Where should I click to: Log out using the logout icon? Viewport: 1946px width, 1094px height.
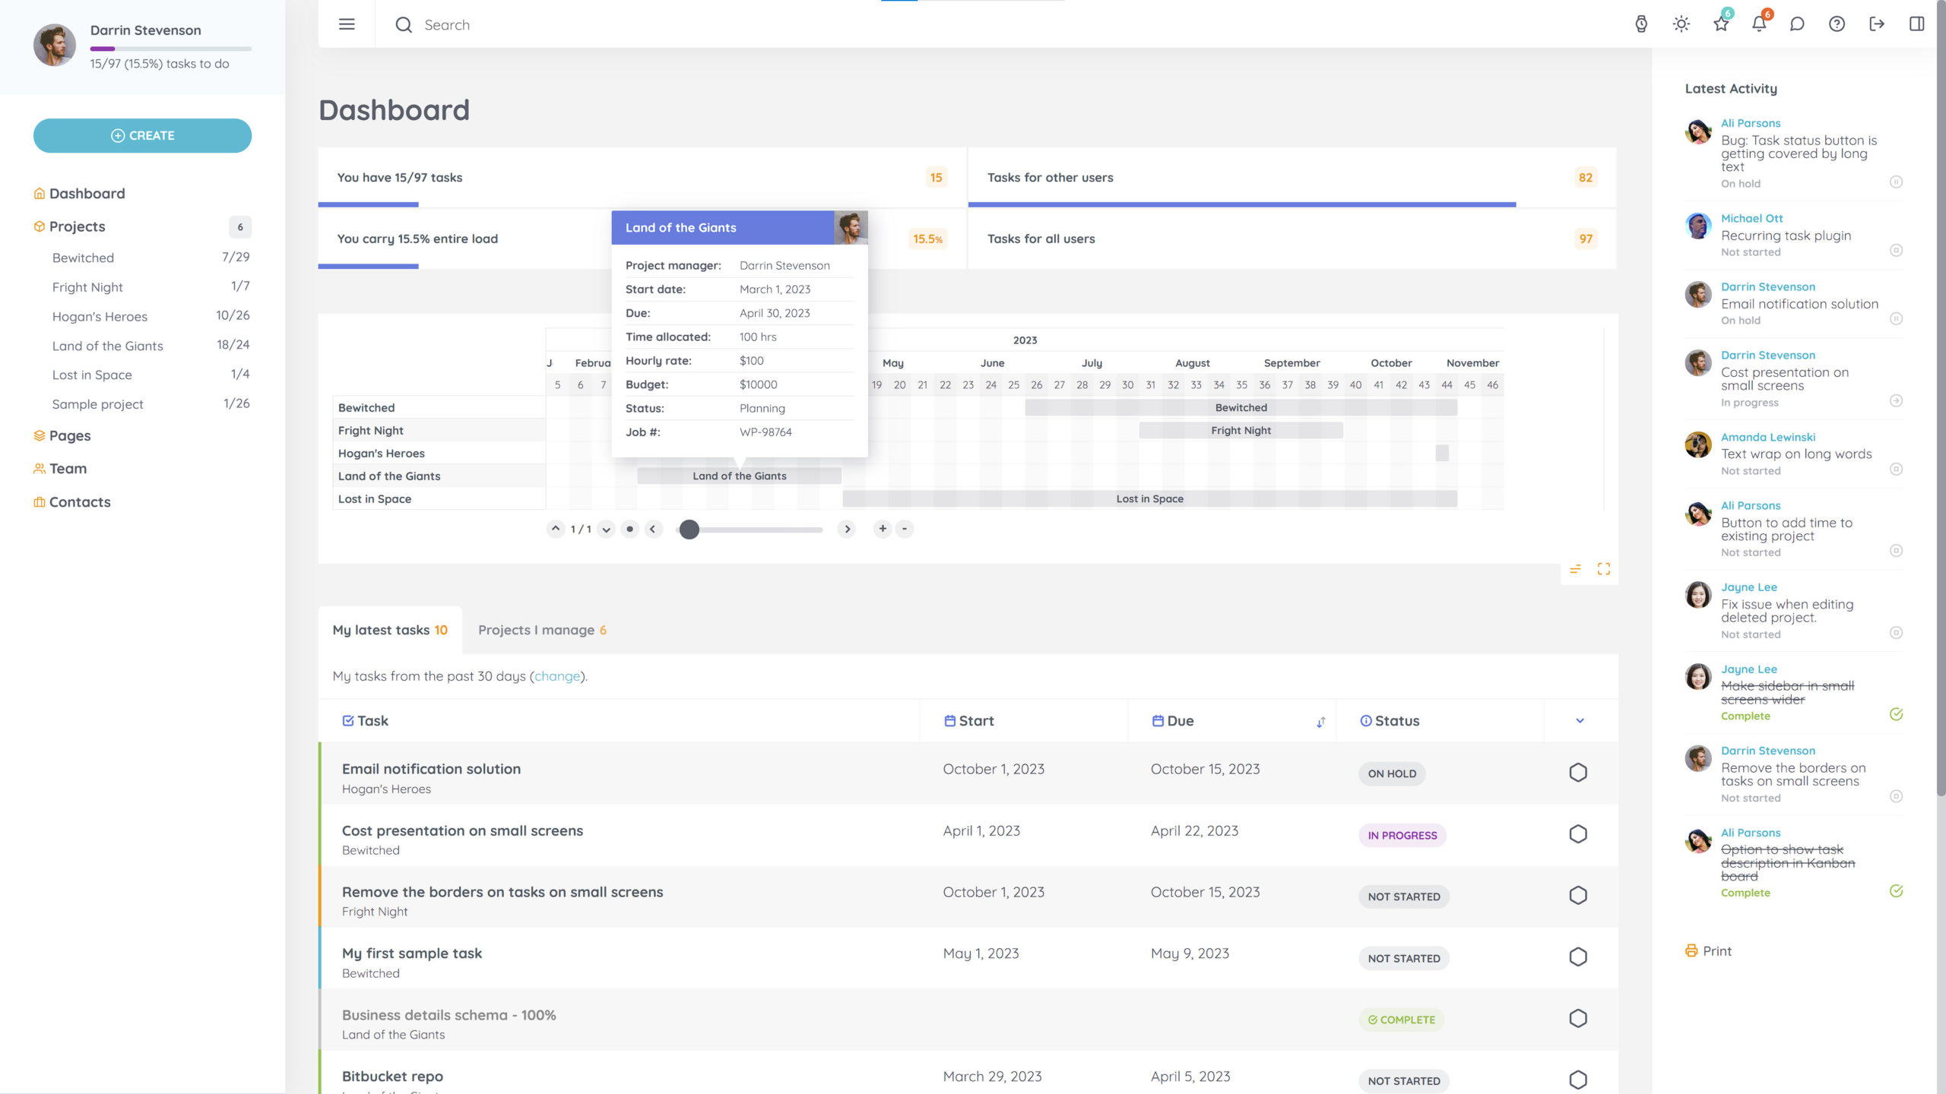click(1876, 24)
